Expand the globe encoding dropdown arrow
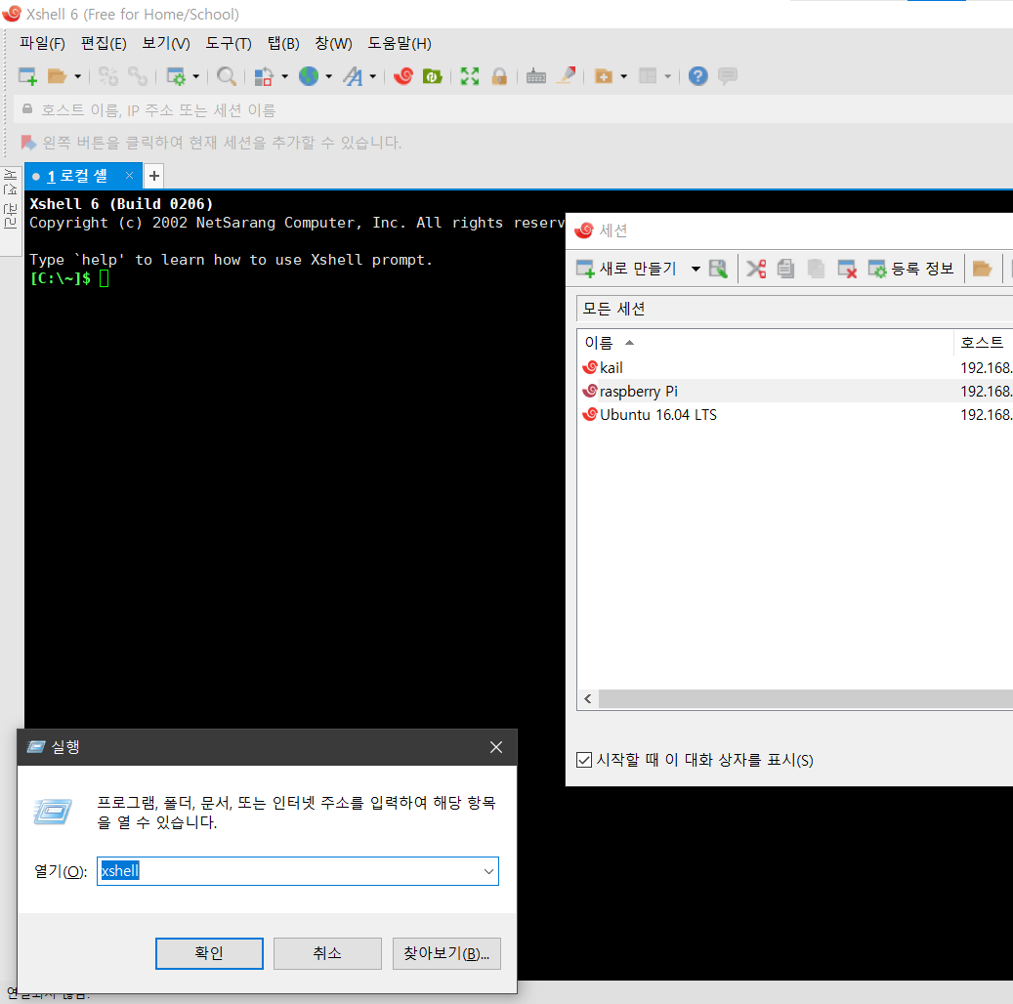 click(x=329, y=76)
